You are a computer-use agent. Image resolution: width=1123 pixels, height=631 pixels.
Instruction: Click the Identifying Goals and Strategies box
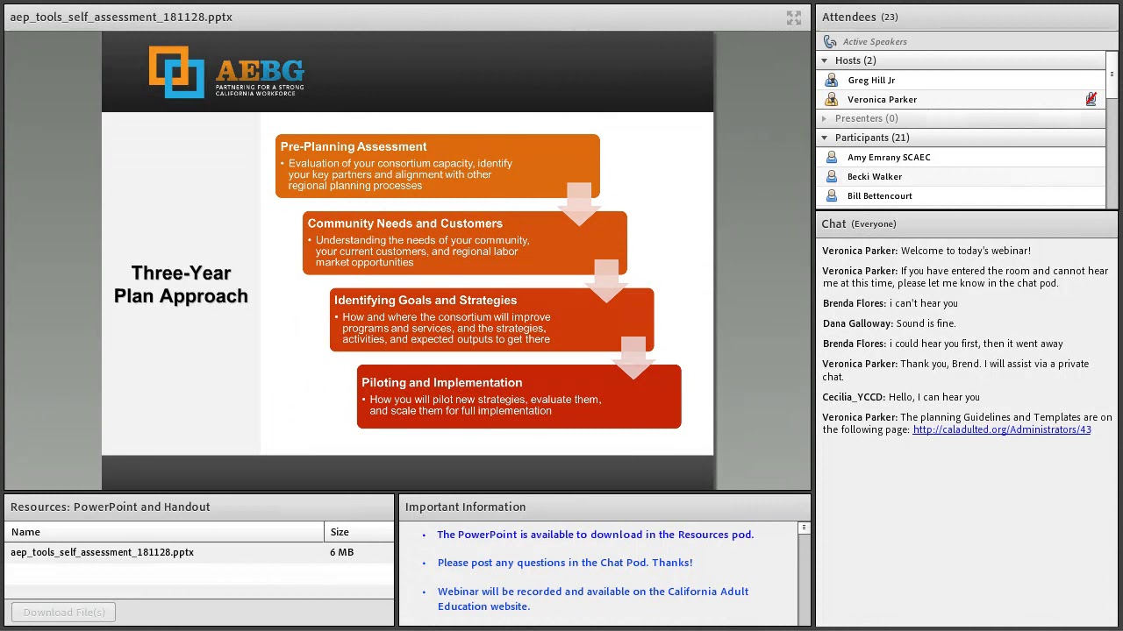pos(491,320)
